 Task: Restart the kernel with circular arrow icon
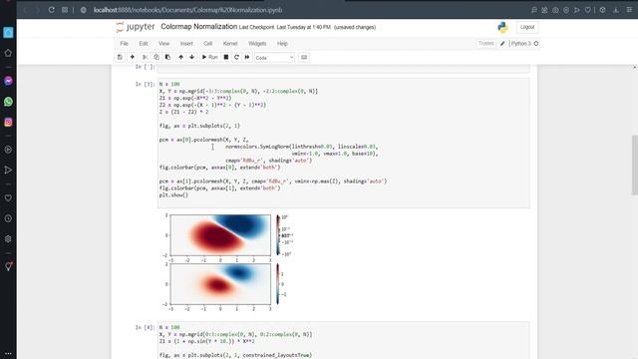click(x=236, y=58)
